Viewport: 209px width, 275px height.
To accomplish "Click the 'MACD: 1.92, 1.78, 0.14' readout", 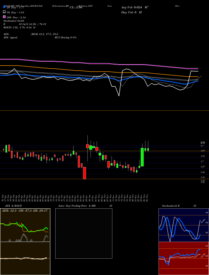I will coord(19,27).
